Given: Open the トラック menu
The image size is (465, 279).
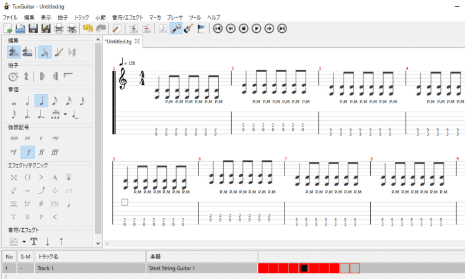Looking at the screenshot, I should (x=81, y=17).
